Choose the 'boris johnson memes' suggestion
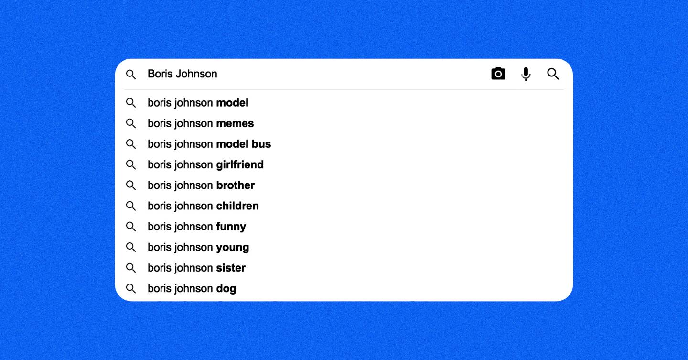Image resolution: width=688 pixels, height=360 pixels. point(201,123)
